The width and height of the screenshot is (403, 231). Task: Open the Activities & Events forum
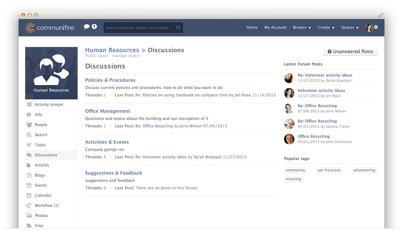(x=107, y=142)
